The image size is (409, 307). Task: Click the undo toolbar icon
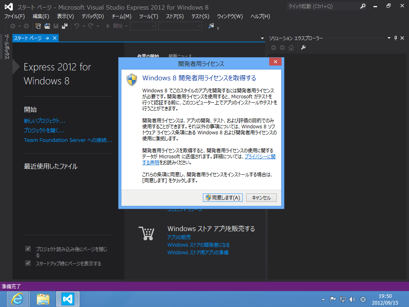[77, 26]
